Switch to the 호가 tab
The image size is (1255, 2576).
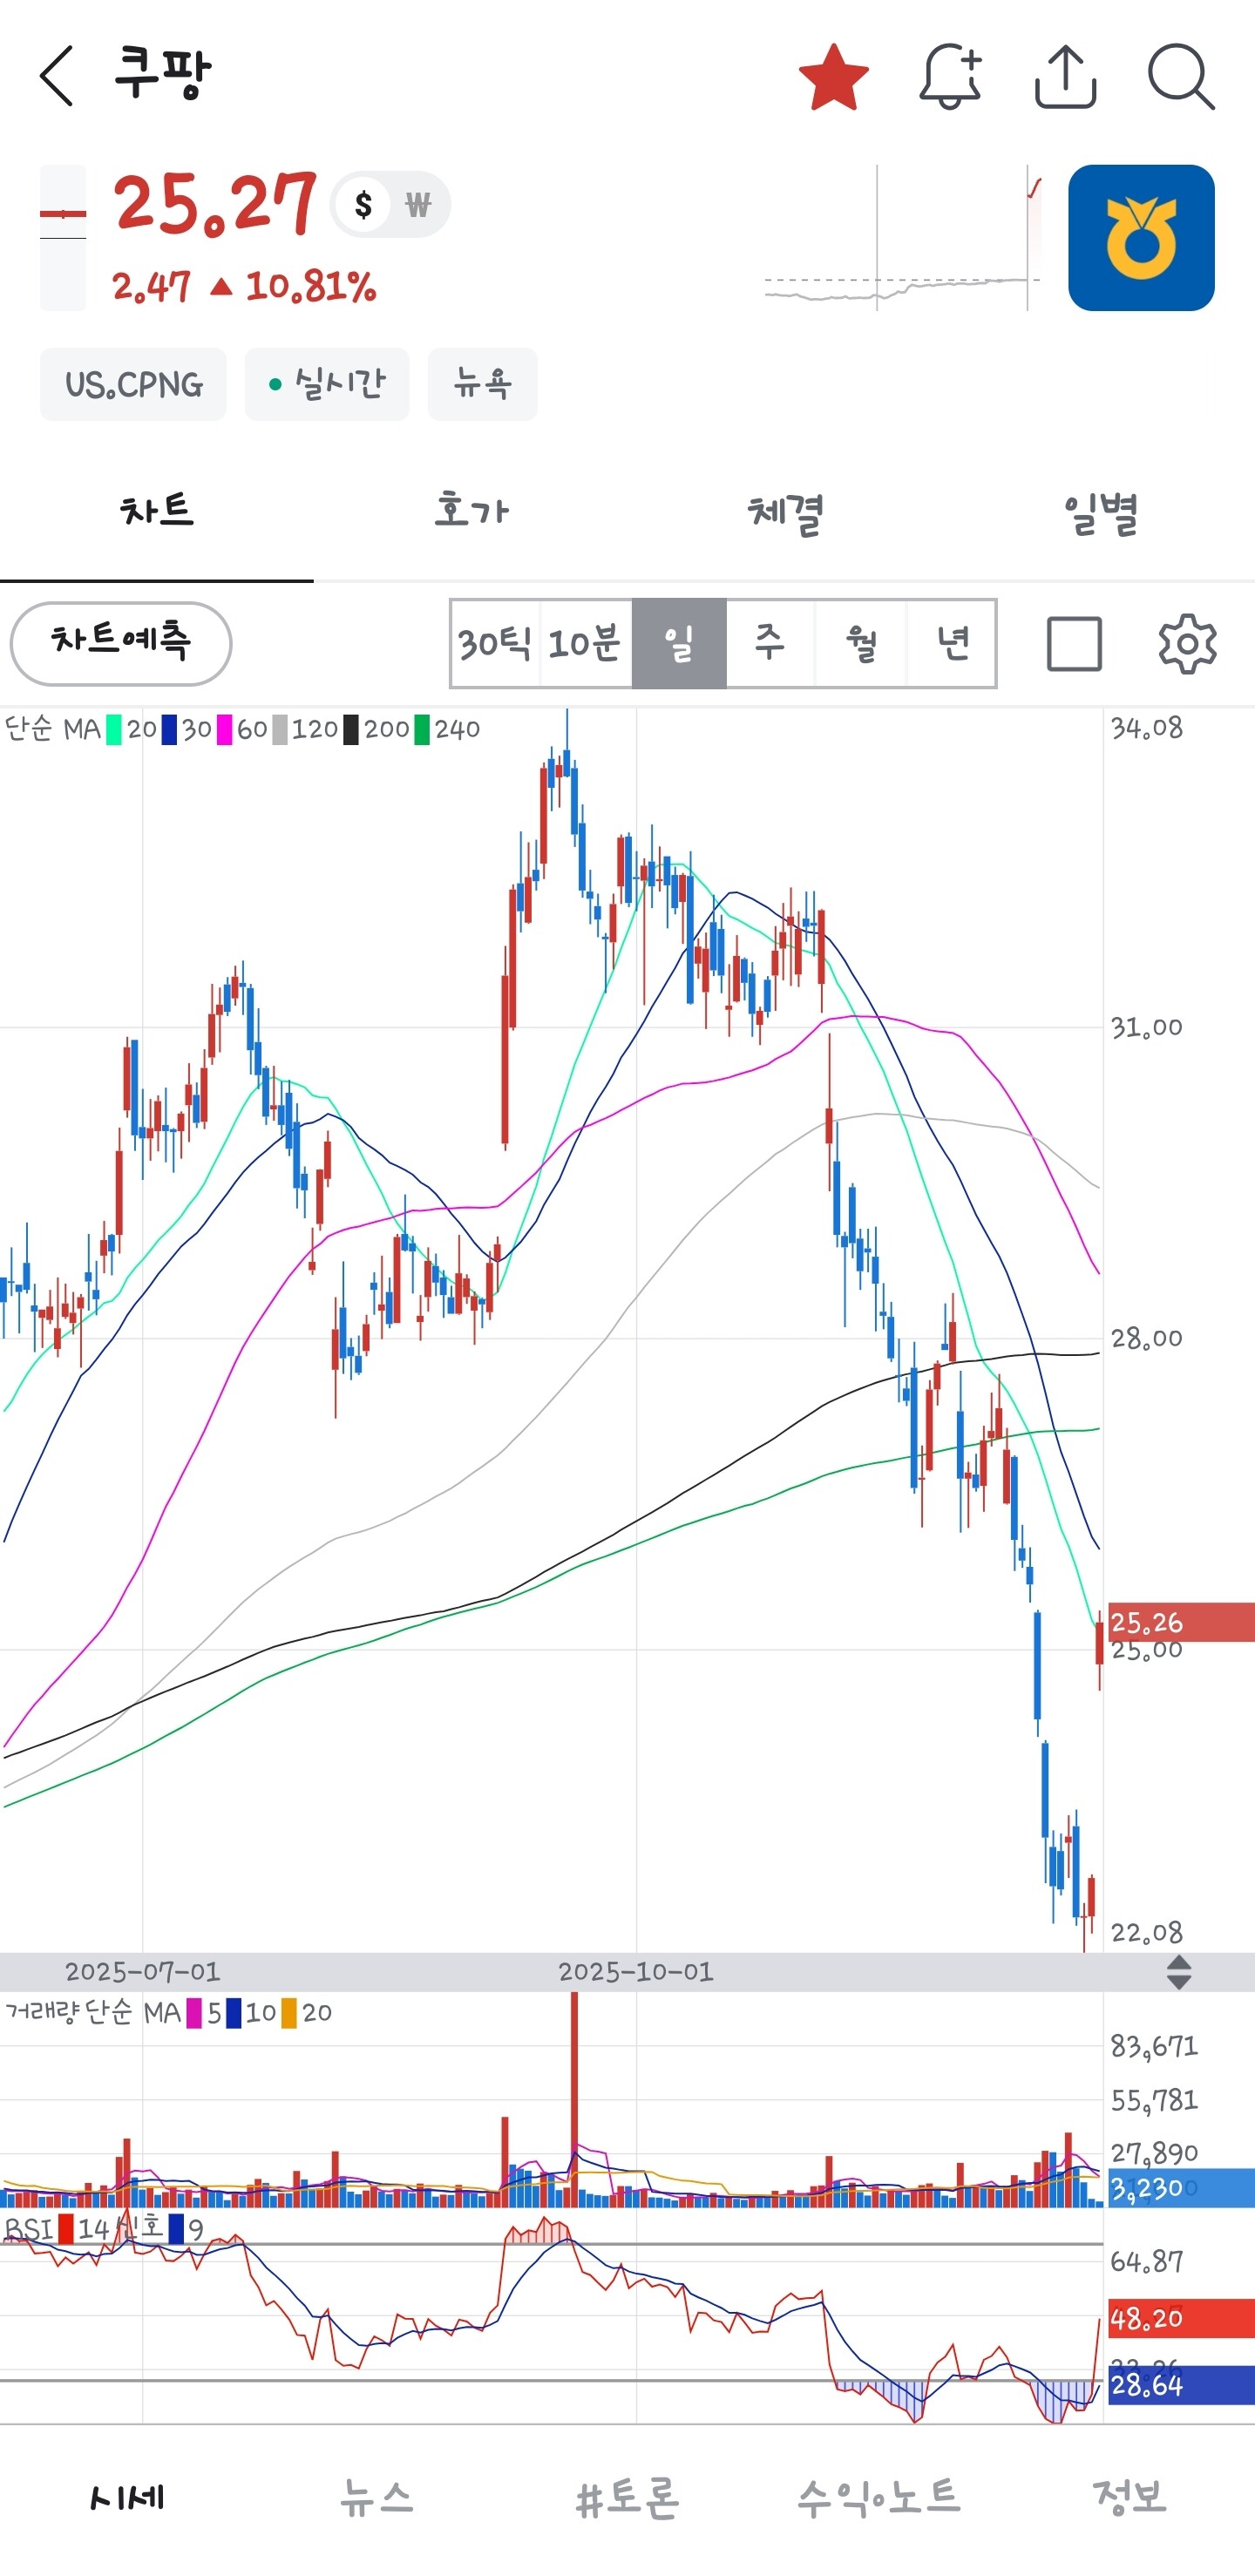(x=471, y=512)
